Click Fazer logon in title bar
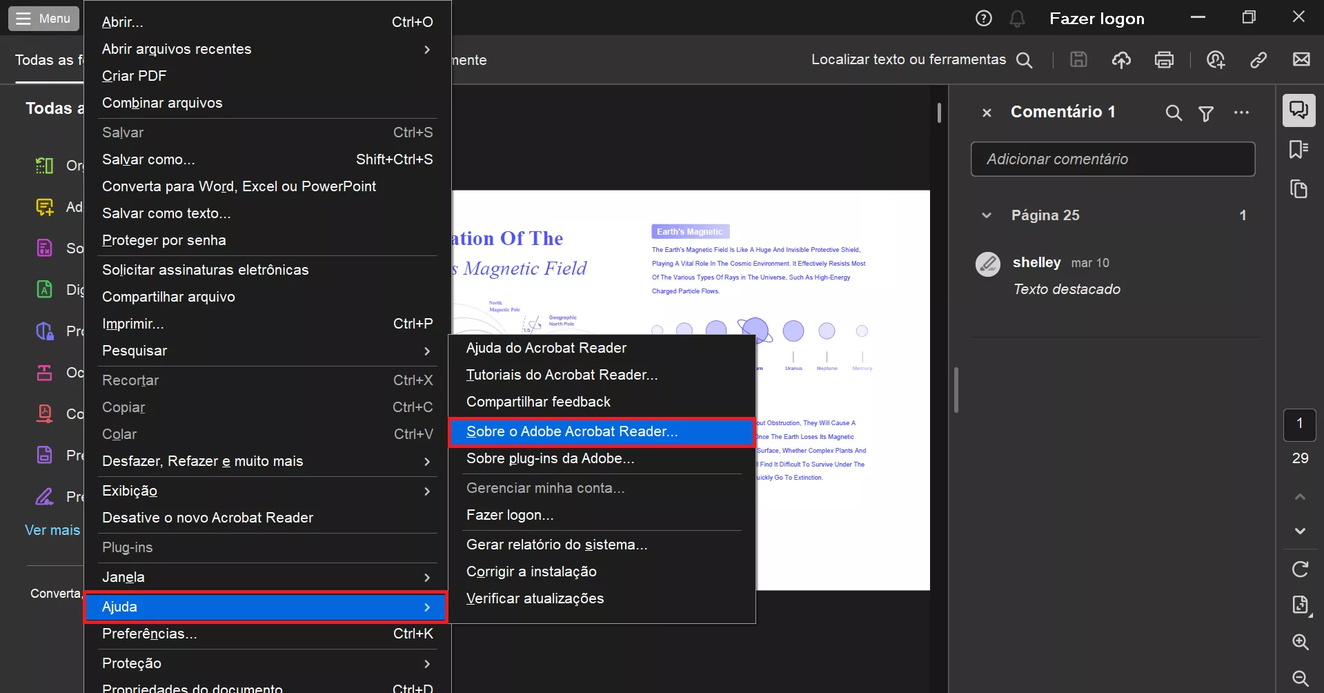1324x693 pixels. (1096, 19)
